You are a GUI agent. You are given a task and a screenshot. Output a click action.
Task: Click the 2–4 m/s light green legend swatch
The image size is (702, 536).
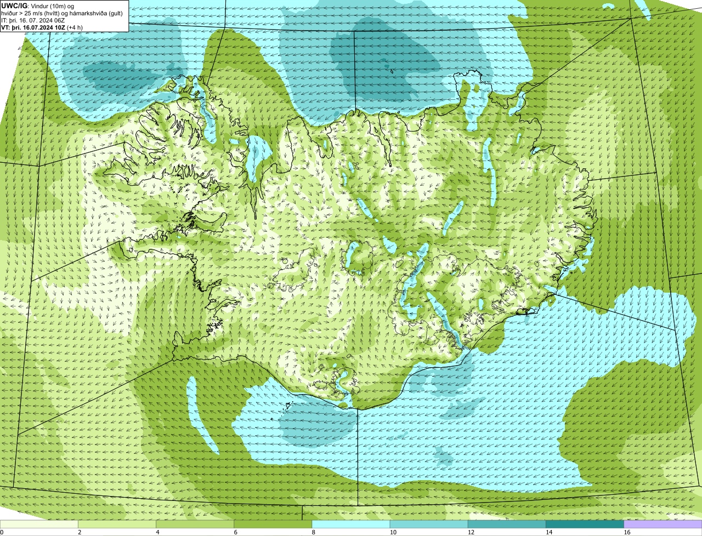tap(117, 524)
